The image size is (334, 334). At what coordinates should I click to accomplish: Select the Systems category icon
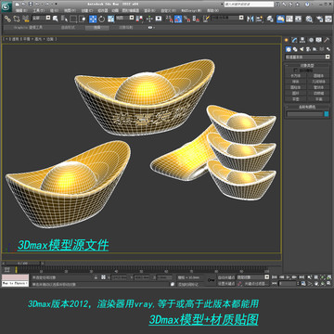[328, 49]
